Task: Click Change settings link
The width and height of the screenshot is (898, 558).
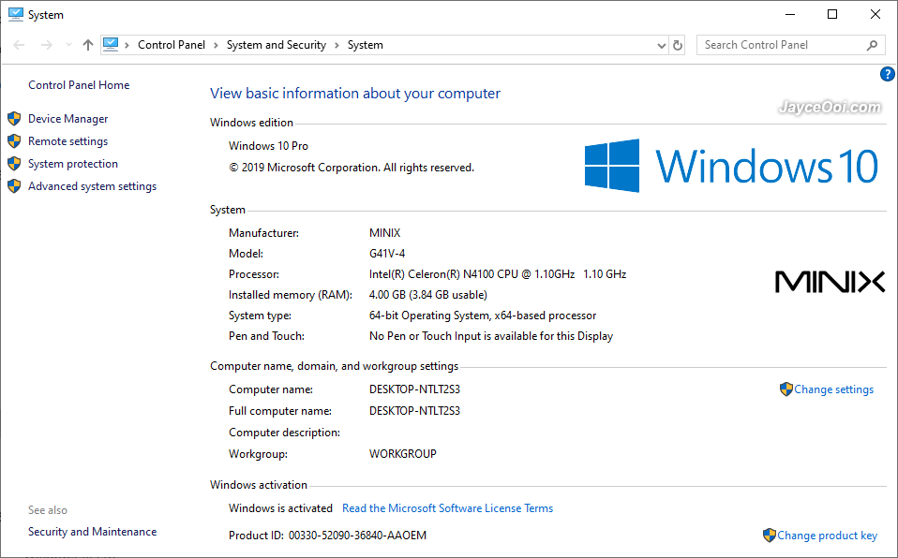Action: (834, 389)
